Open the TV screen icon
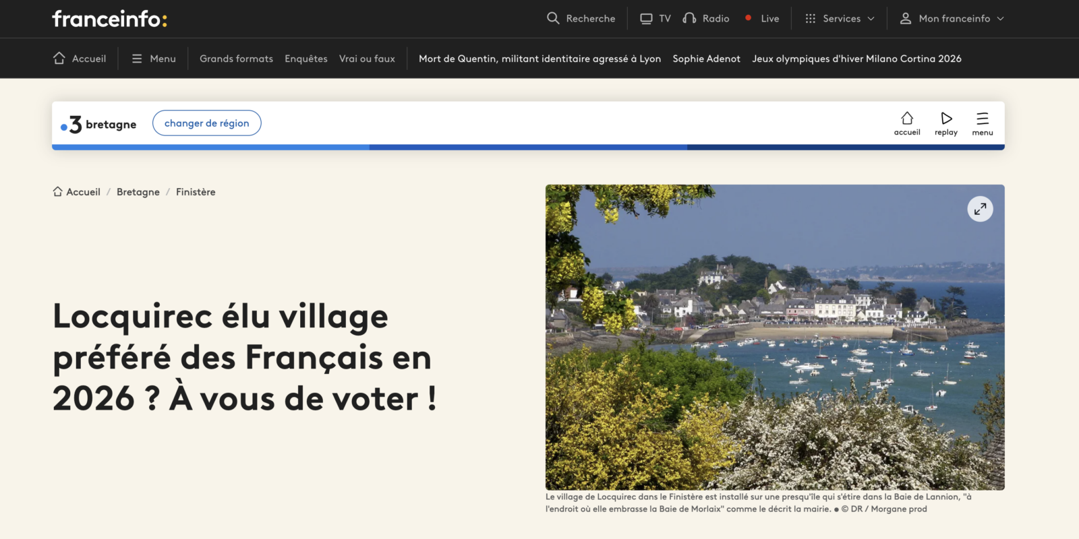 click(646, 18)
